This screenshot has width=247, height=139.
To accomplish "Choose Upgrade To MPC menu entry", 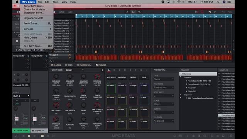I will [37, 18].
